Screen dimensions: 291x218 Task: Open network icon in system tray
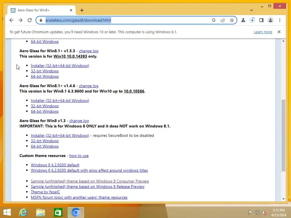point(257,212)
